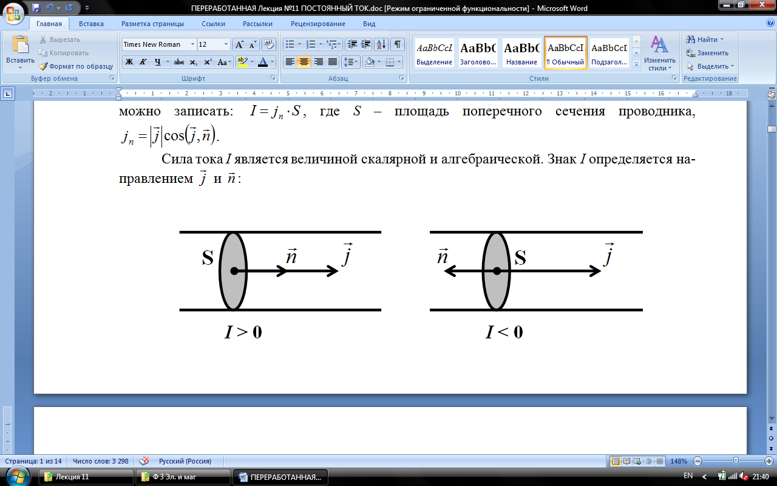Apply yellow text highlight color
Image resolution: width=777 pixels, height=486 pixels.
point(242,61)
